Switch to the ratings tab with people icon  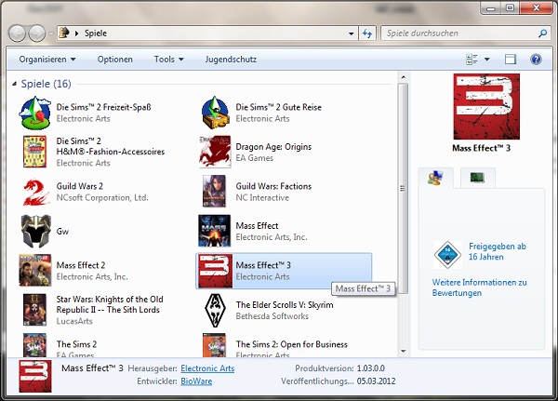[x=435, y=178]
